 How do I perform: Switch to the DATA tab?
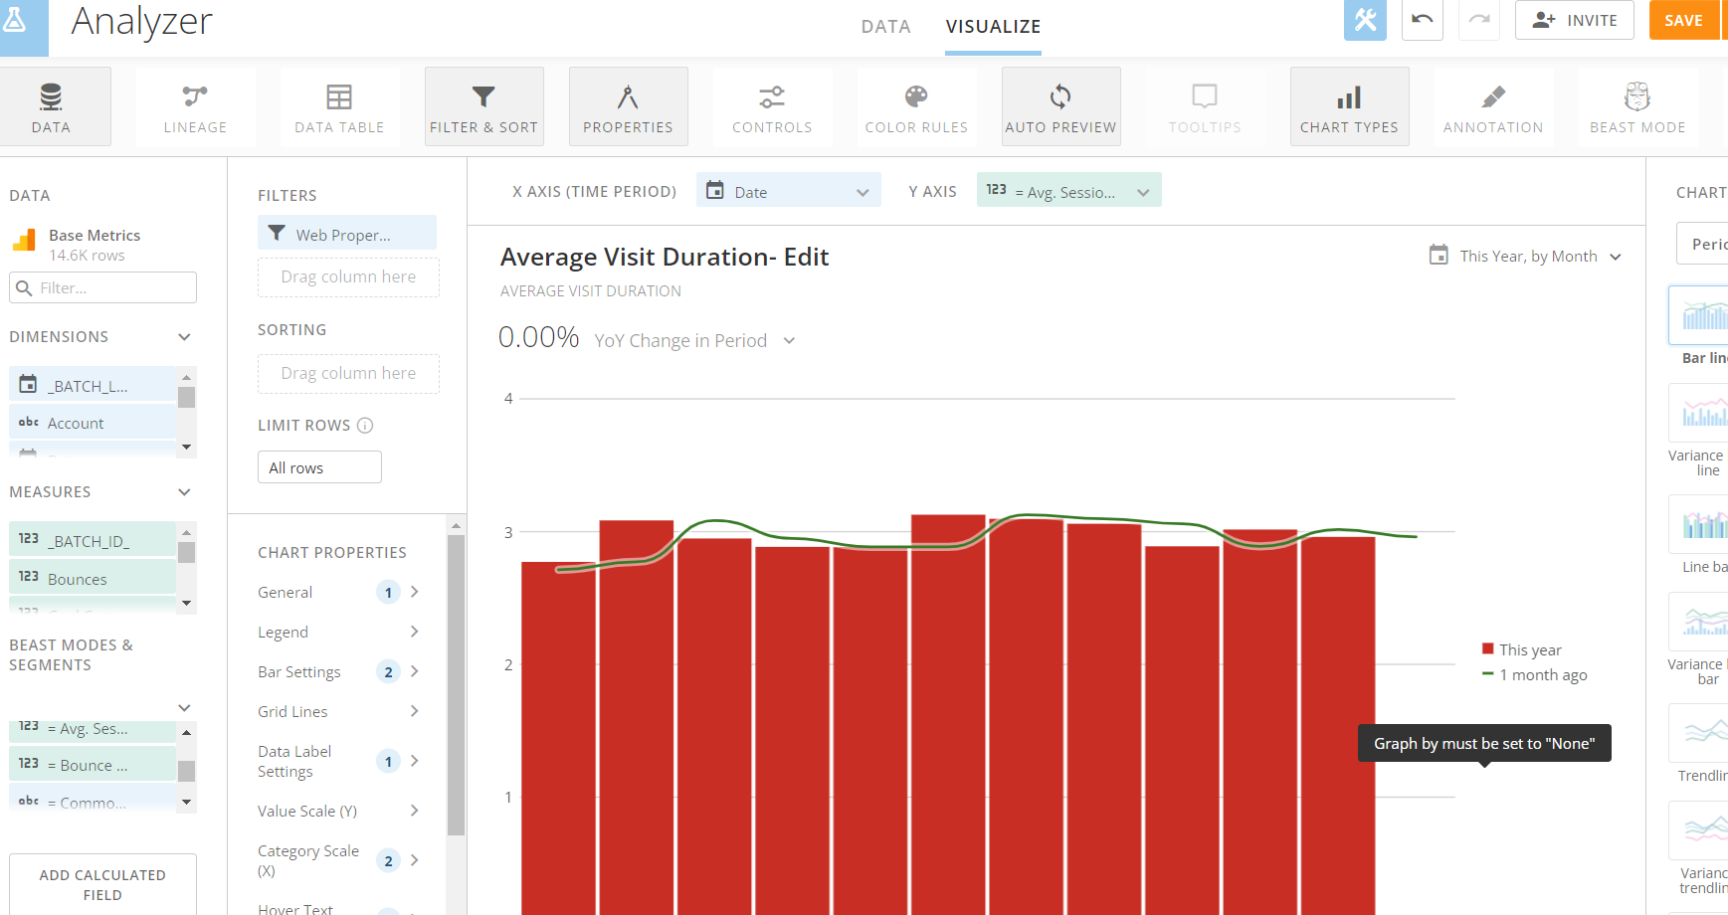click(x=886, y=27)
